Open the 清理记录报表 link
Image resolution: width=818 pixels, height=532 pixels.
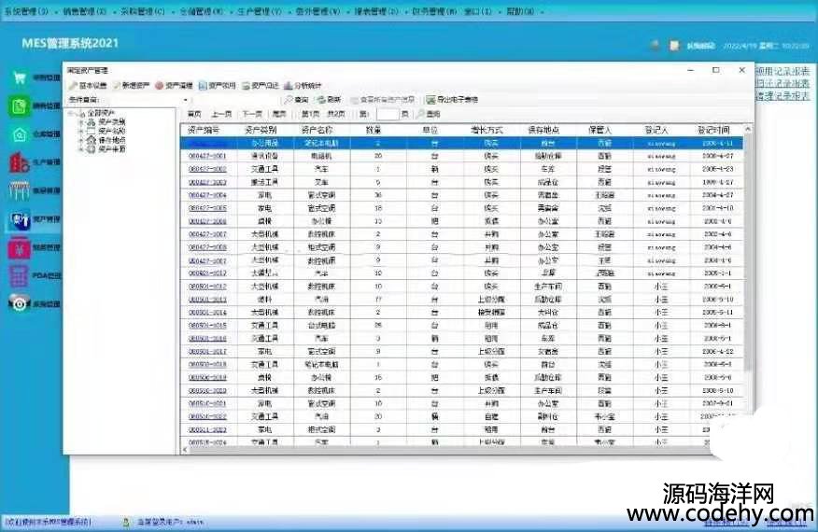[x=783, y=95]
